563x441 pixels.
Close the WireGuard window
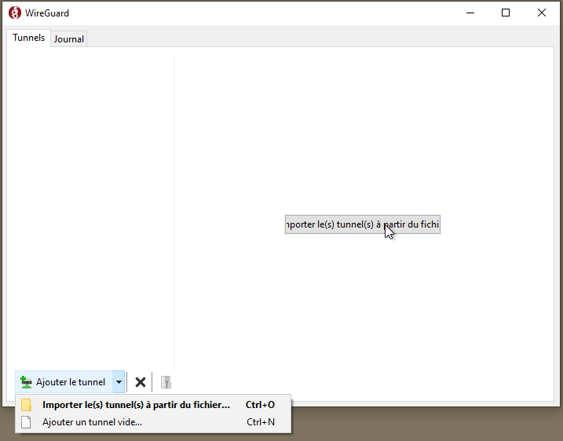coord(542,13)
